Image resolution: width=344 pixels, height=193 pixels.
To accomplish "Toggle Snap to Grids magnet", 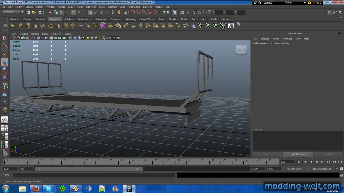I will click(x=133, y=12).
